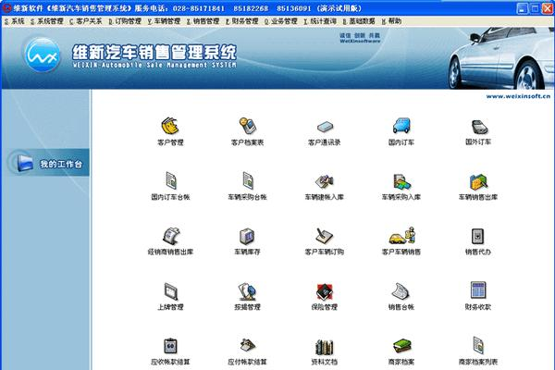Close the application window
The height and width of the screenshot is (370, 555).
[x=548, y=8]
